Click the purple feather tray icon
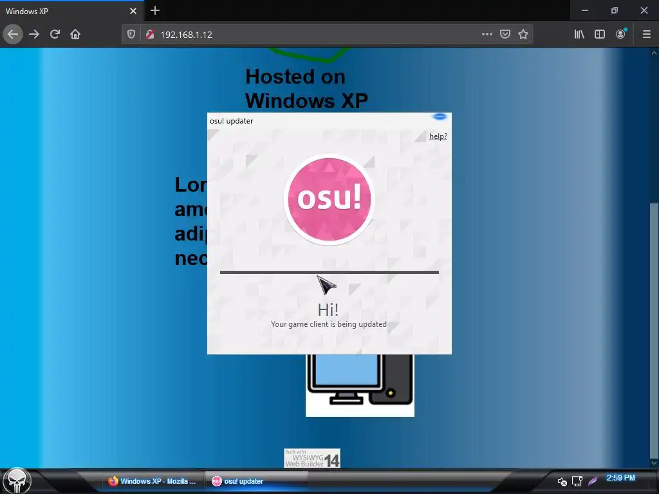Screen dimensions: 659x494 pos(593,481)
